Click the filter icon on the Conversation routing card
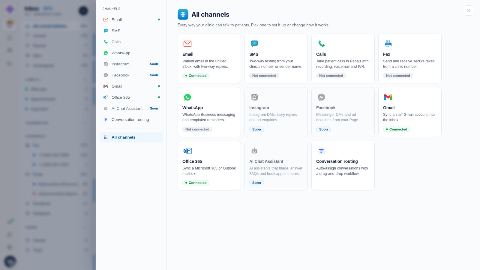Screen dimensions: 480x270 point(321,151)
